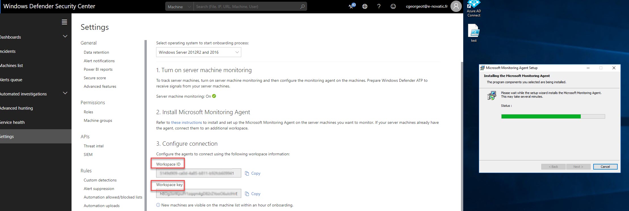The width and height of the screenshot is (629, 211).
Task: Open Secure score settings
Action: point(95,78)
